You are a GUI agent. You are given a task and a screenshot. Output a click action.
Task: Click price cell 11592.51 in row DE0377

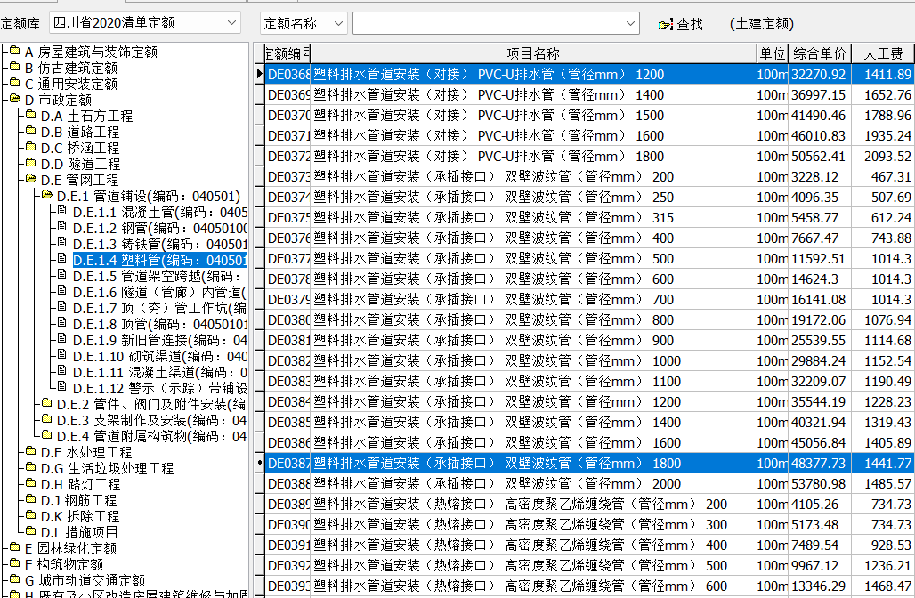tap(819, 258)
